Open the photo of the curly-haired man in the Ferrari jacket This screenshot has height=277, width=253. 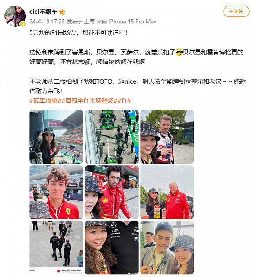(x=56, y=192)
